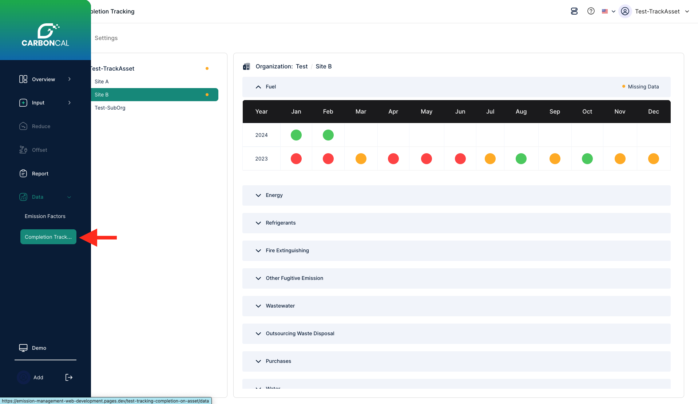Click the CarbonCal logo
The height and width of the screenshot is (404, 698).
click(x=45, y=35)
